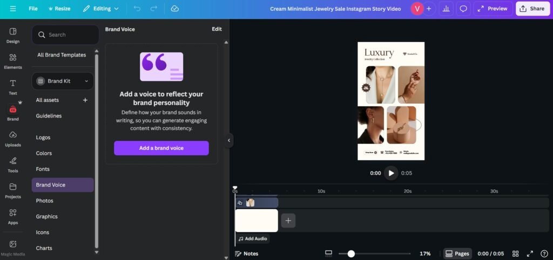Toggle the Pages timeline view
The image size is (553, 260).
(x=457, y=254)
